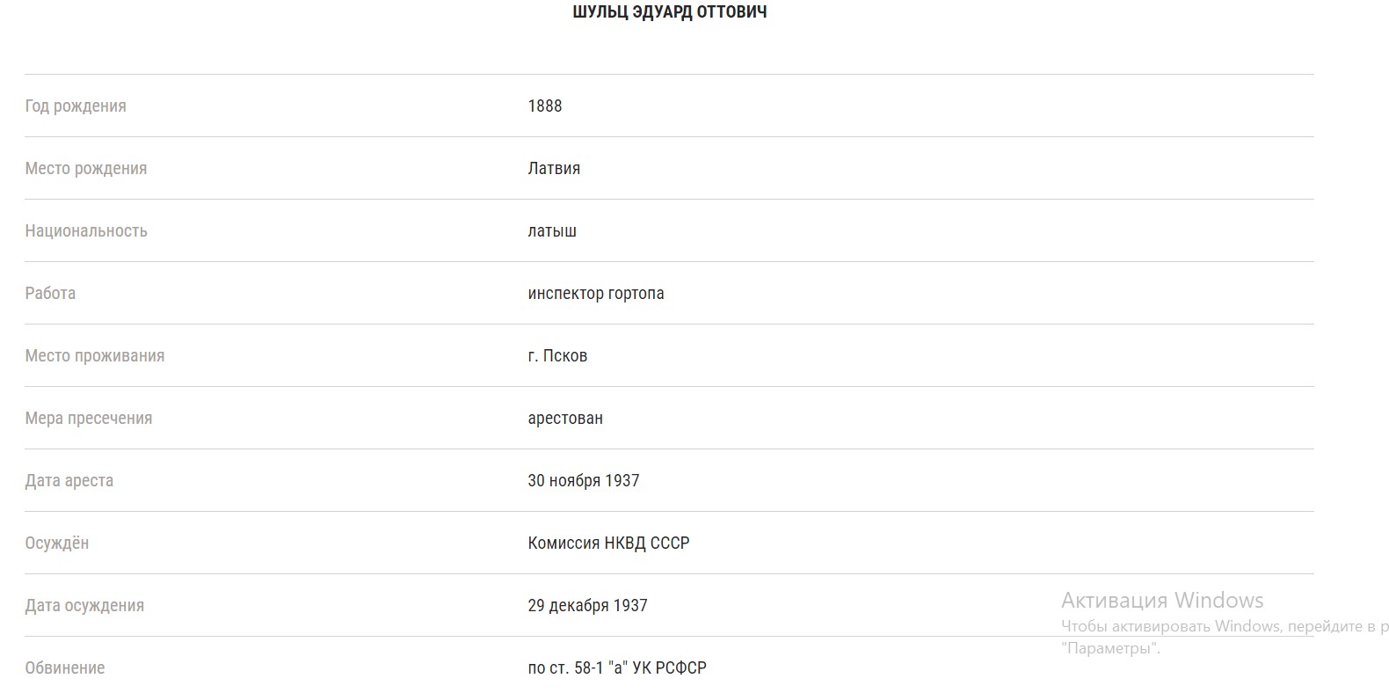Viewport: 1389px width, 693px height.
Task: Select the birth year value 1888
Action: (x=545, y=106)
